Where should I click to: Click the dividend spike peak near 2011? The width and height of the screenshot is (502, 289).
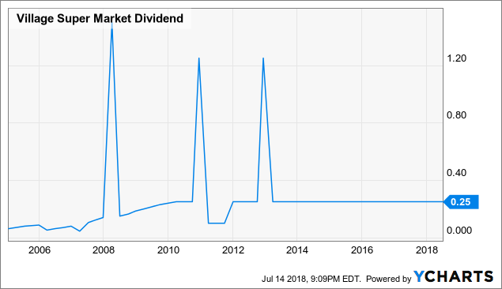pyautogui.click(x=198, y=58)
